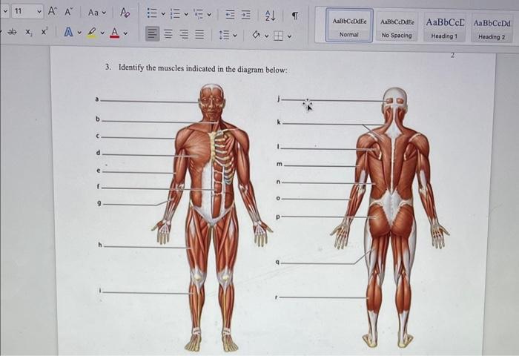
Task: Open shading color dropdown arrow
Action: click(x=266, y=36)
